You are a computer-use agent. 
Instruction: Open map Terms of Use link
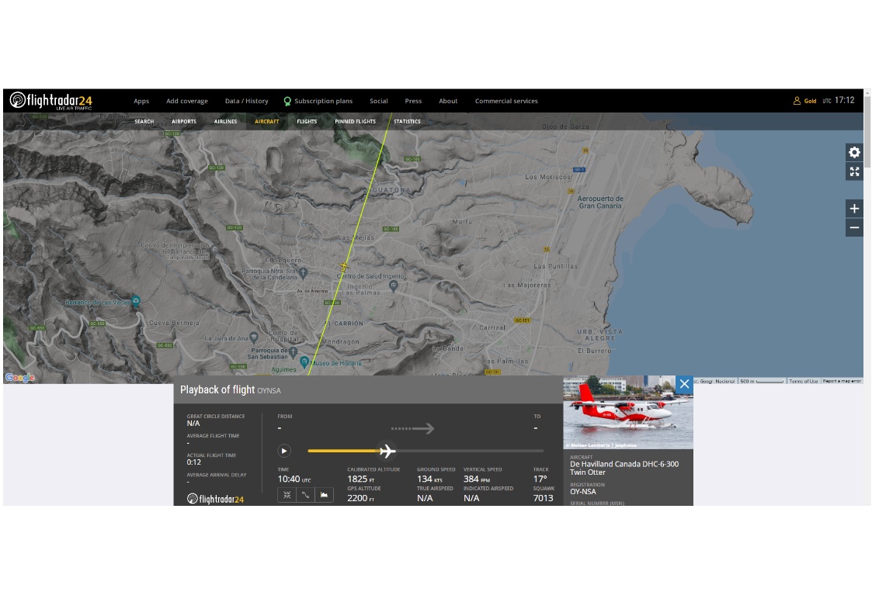tap(803, 381)
